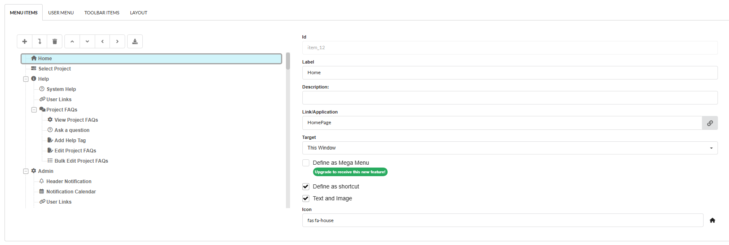Screen dimensions: 729x245
Task: Click the tree panel vertical scrollbar
Action: [x=288, y=130]
